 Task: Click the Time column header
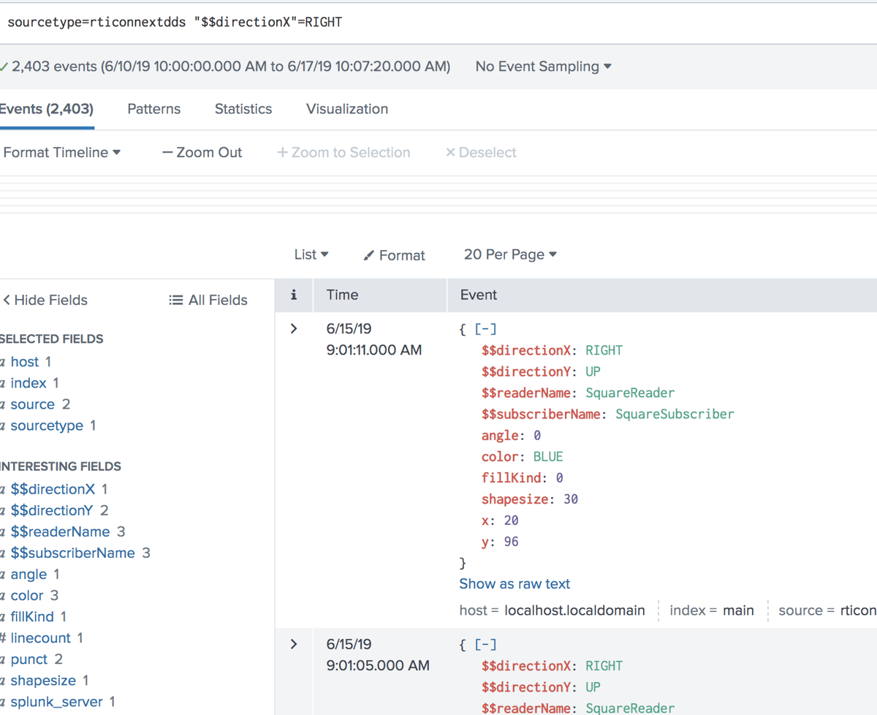pyautogui.click(x=342, y=295)
